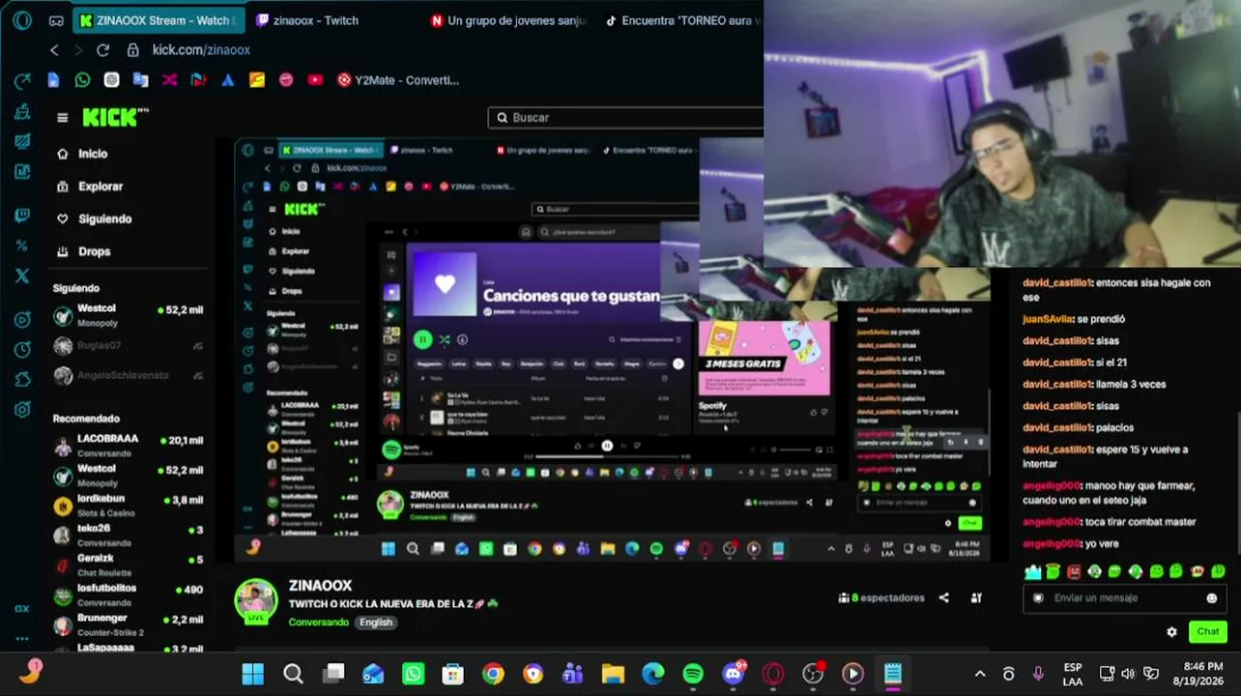The image size is (1241, 696).
Task: Open recommended channel losfutbolitos
Action: coord(129,595)
